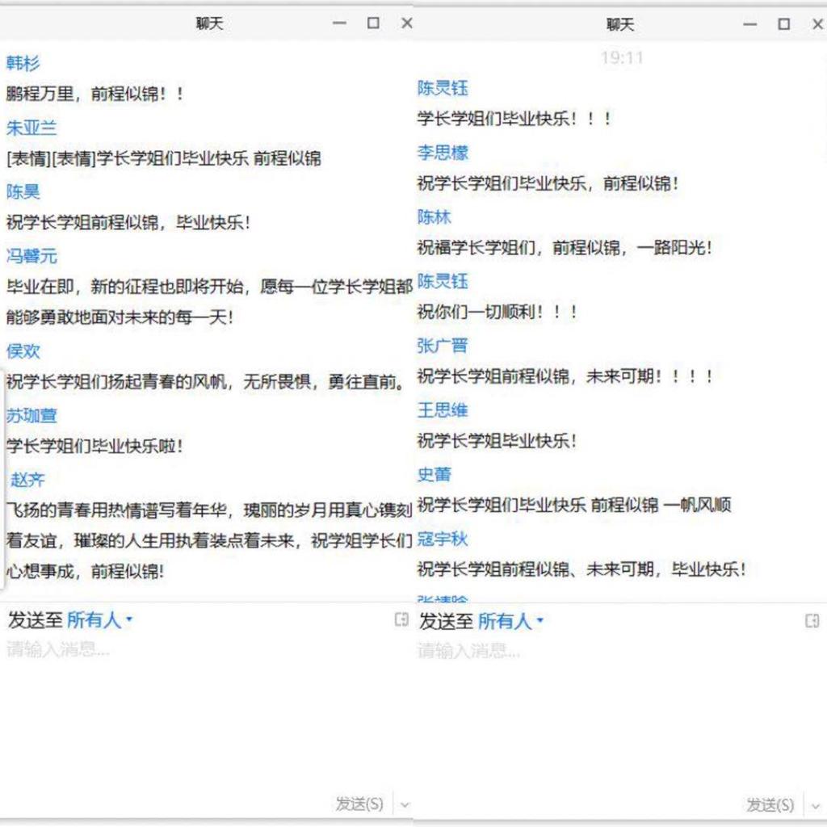Click sender name 王思维
827x827 pixels.
[x=442, y=409]
